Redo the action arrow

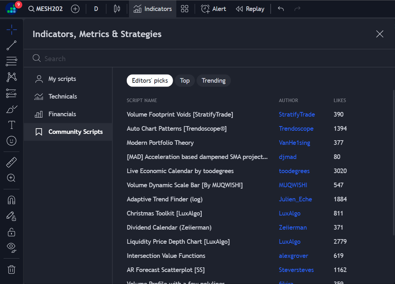(297, 9)
